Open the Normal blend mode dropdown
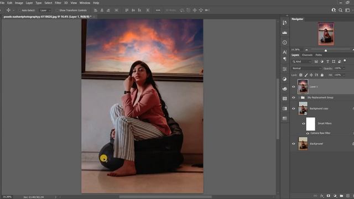Image resolution: width=354 pixels, height=199 pixels. [306, 68]
